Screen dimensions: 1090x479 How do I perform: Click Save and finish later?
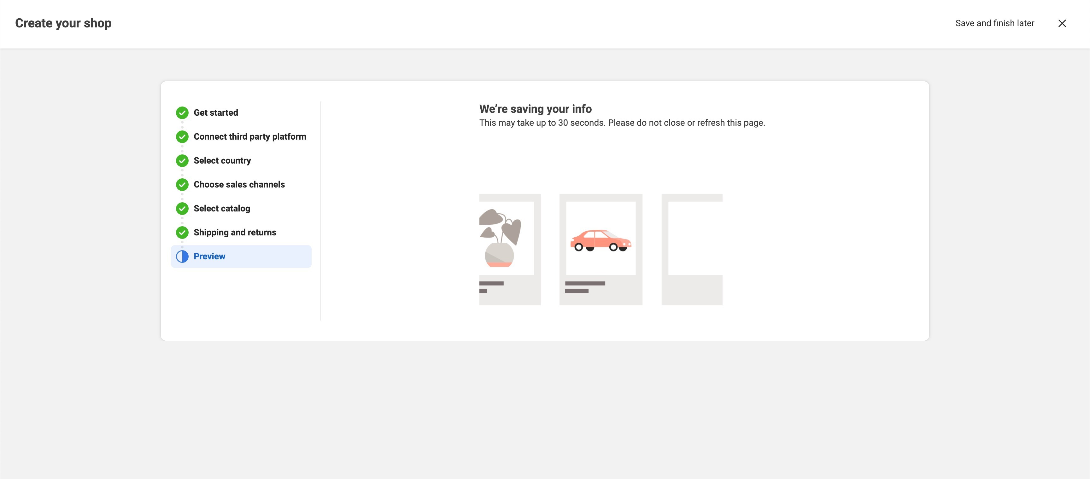point(994,23)
